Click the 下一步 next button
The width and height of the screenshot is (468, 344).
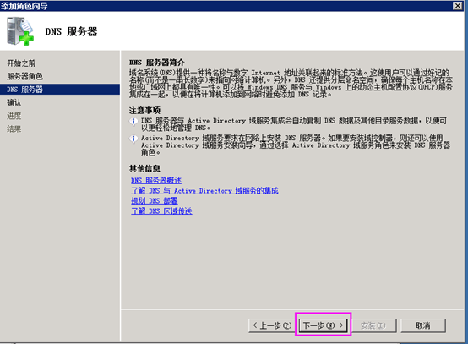(x=324, y=325)
